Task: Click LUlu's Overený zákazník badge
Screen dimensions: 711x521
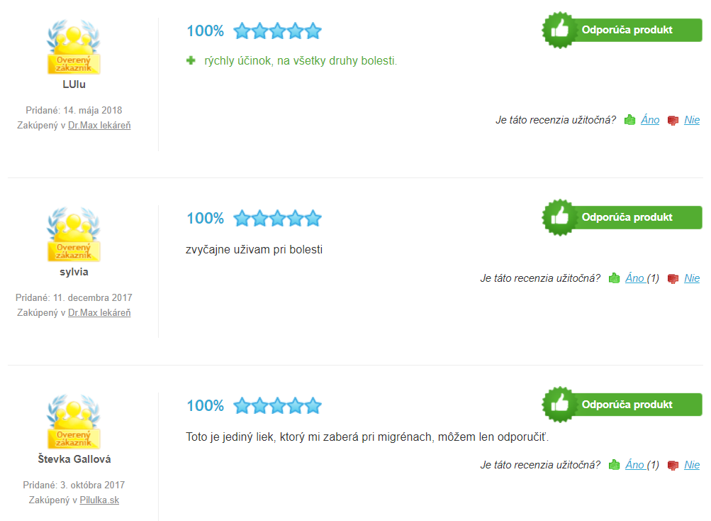Action: click(74, 47)
